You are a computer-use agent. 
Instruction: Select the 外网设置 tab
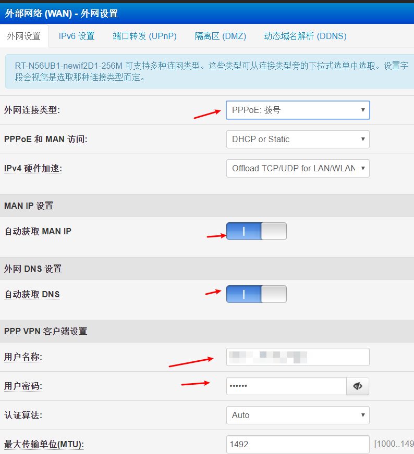coord(23,36)
